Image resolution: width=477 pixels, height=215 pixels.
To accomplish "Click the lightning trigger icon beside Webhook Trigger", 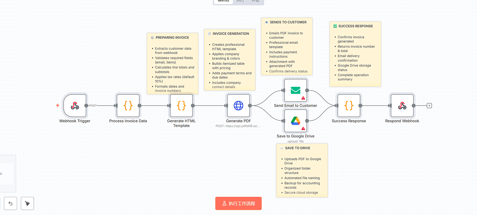I will pos(58,106).
